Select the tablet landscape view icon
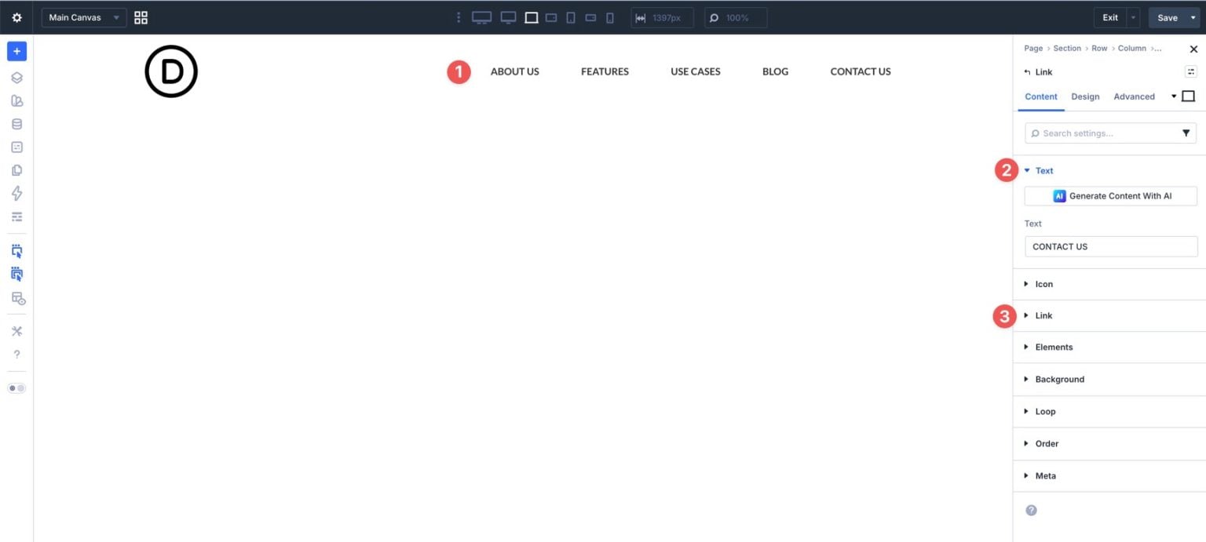Screen dimensions: 1206x542 551,17
